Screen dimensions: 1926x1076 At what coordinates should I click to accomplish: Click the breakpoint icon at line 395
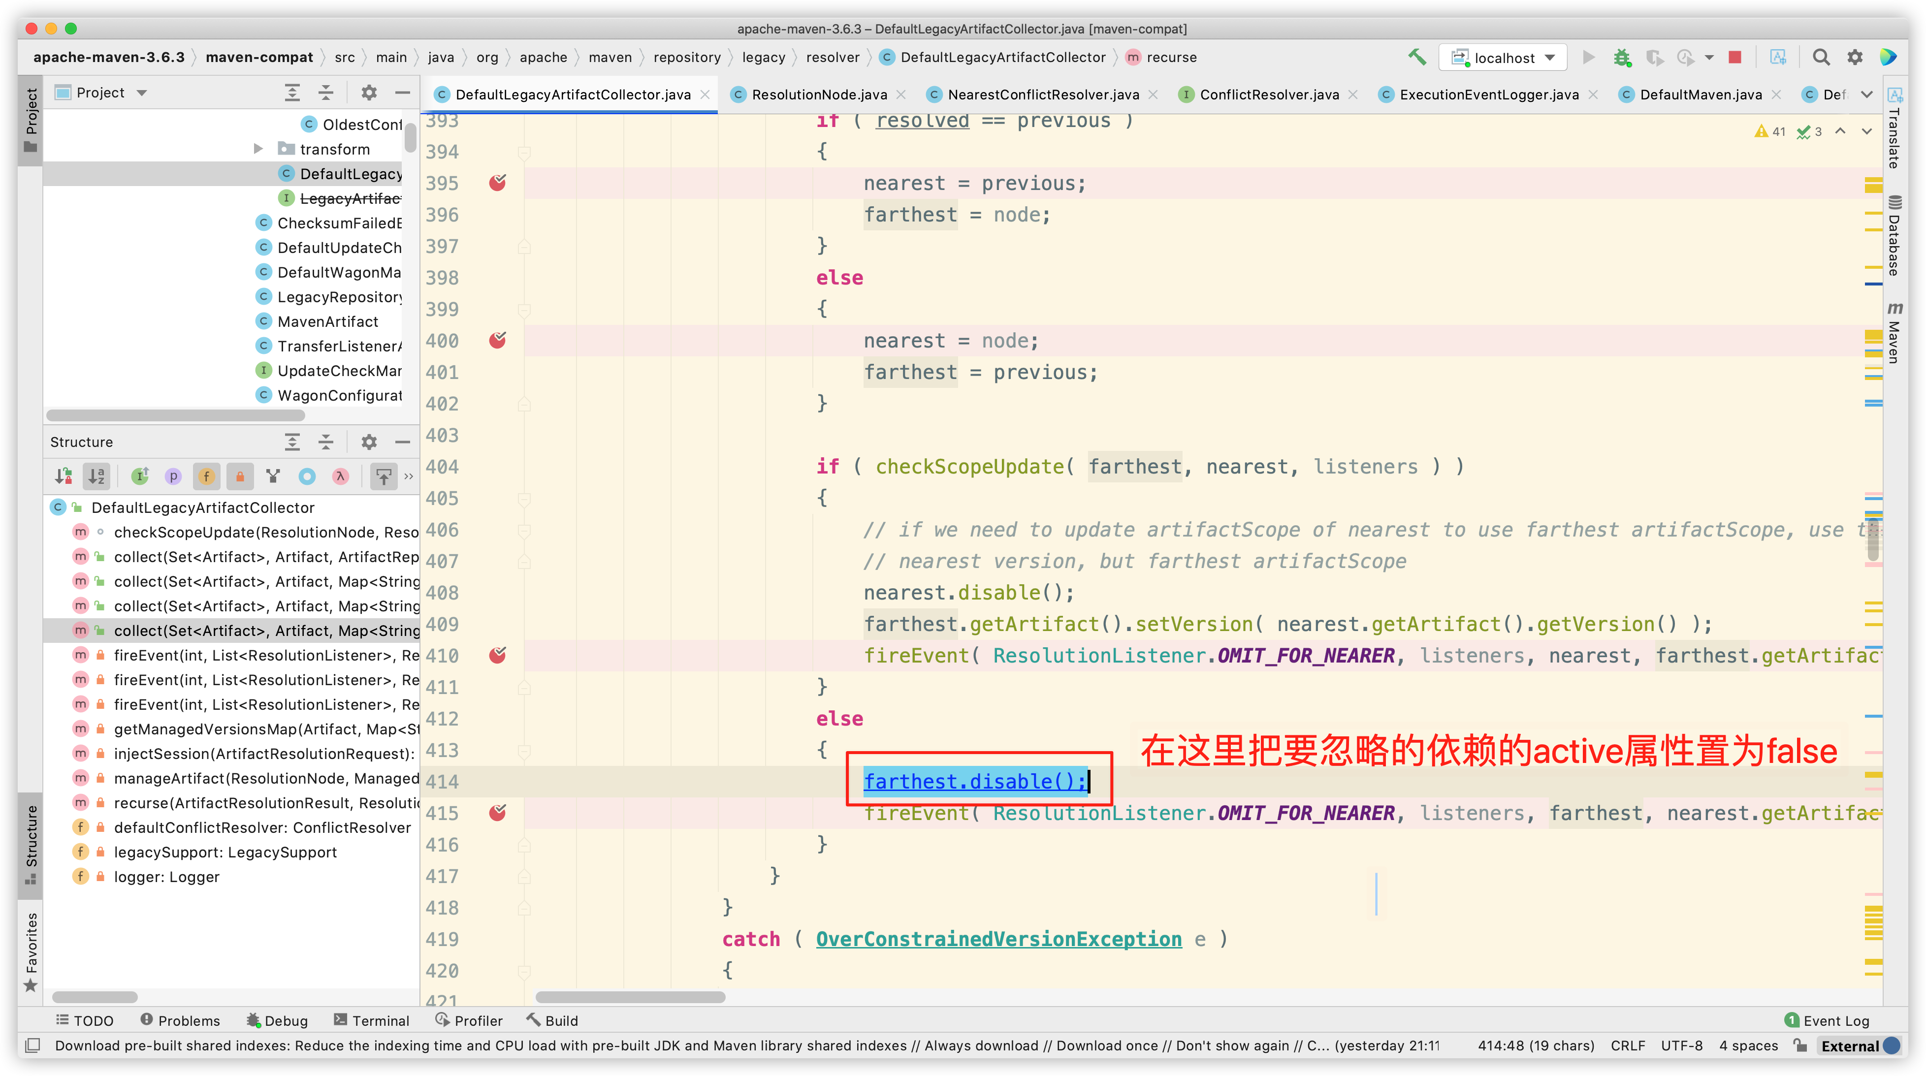(x=497, y=183)
